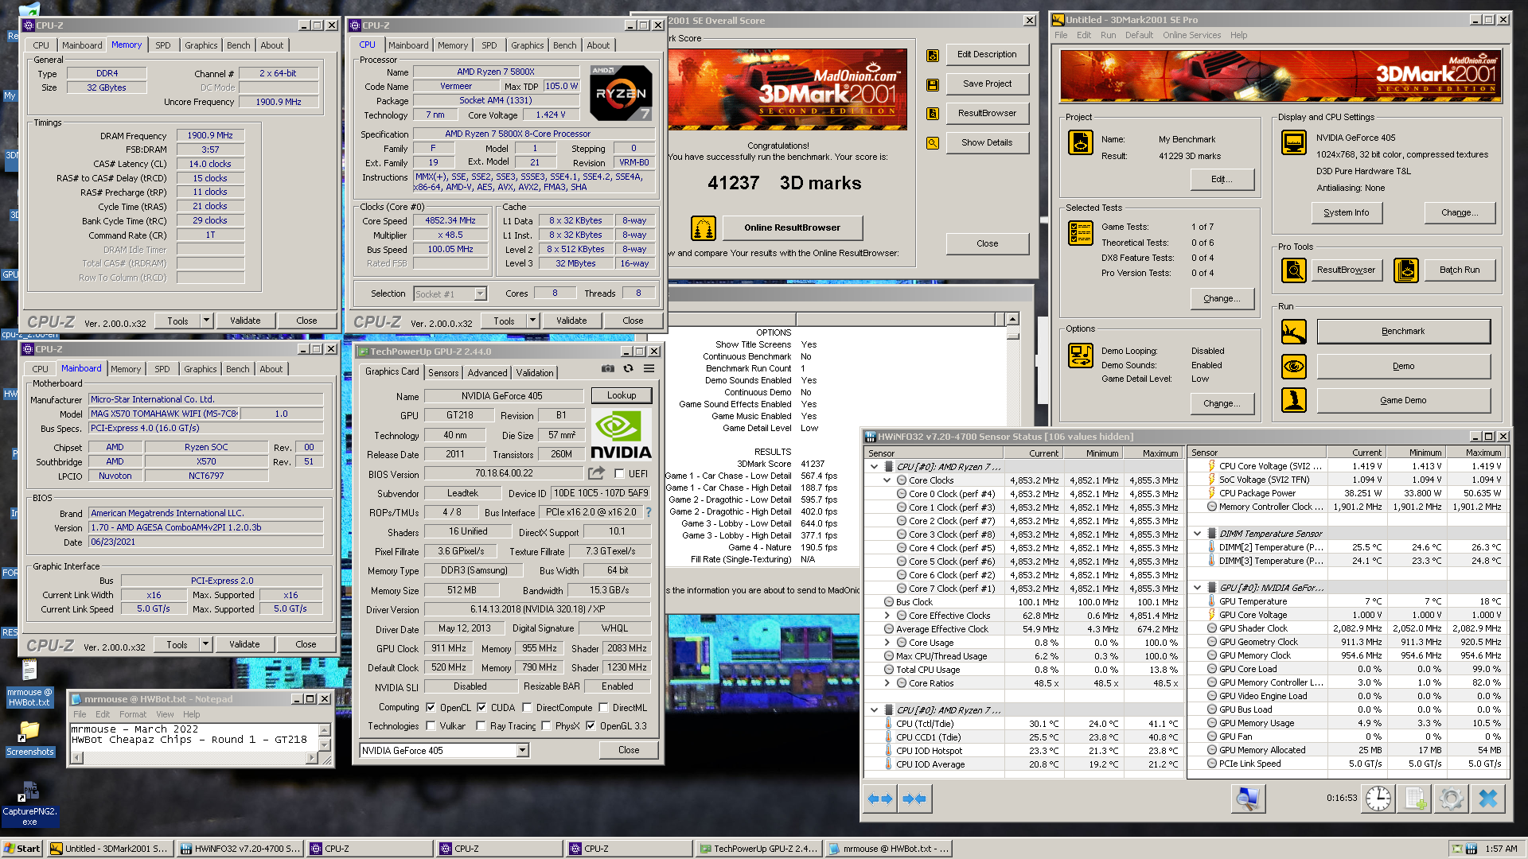The width and height of the screenshot is (1528, 859).
Task: Click the HWiNFO expand columns arrows icon
Action: click(880, 799)
